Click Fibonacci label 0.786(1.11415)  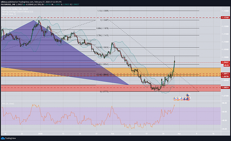tap(102, 35)
